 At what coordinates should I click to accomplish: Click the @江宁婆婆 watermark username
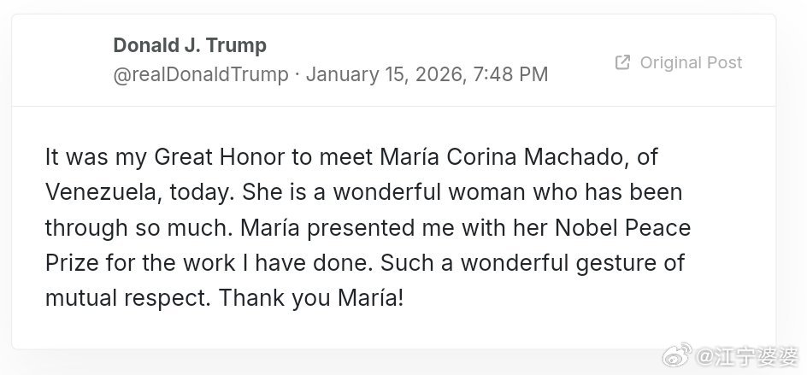[747, 354]
